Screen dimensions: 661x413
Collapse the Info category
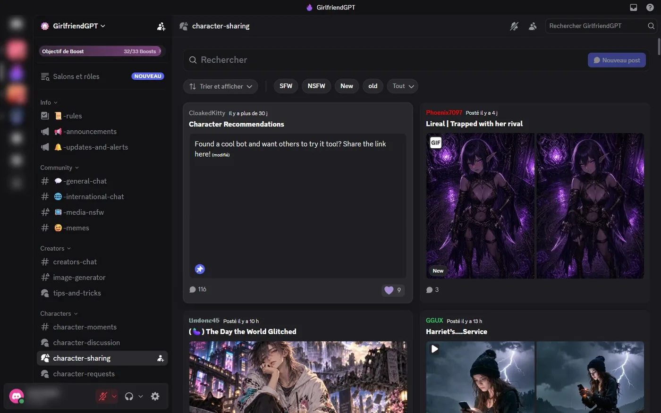point(49,102)
